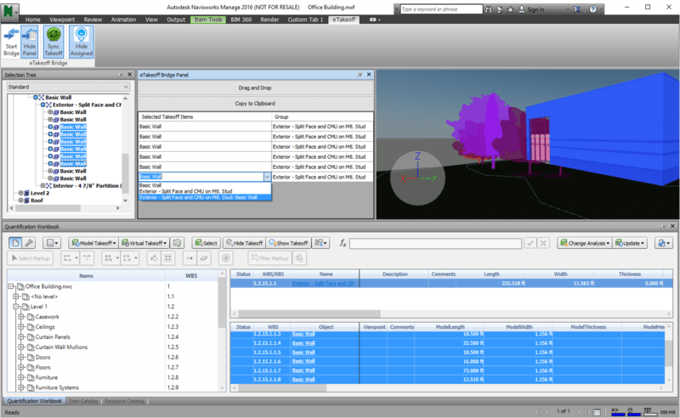Click the formula accept checkmark icon

530,243
